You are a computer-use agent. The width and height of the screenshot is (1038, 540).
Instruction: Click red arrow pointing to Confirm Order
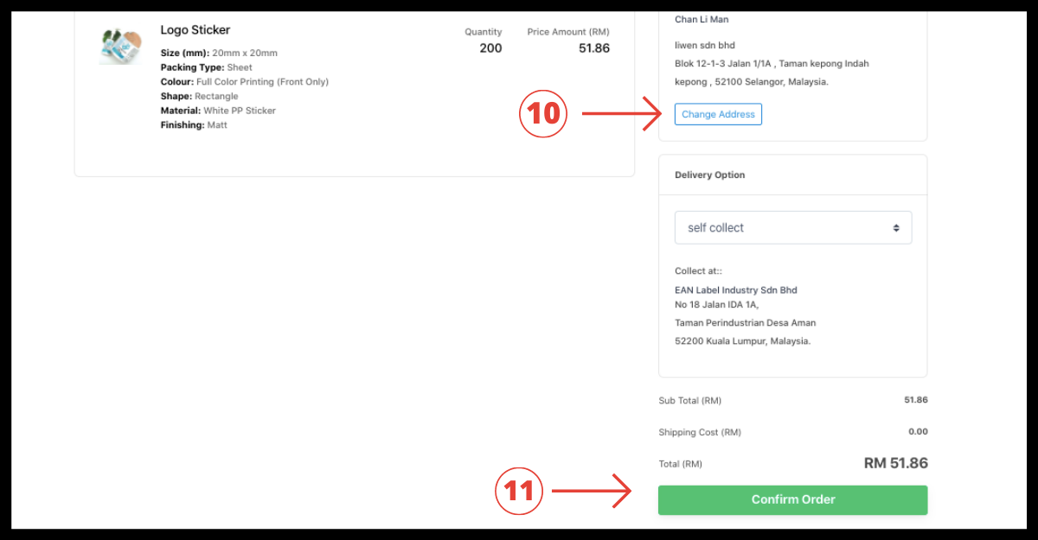point(592,492)
